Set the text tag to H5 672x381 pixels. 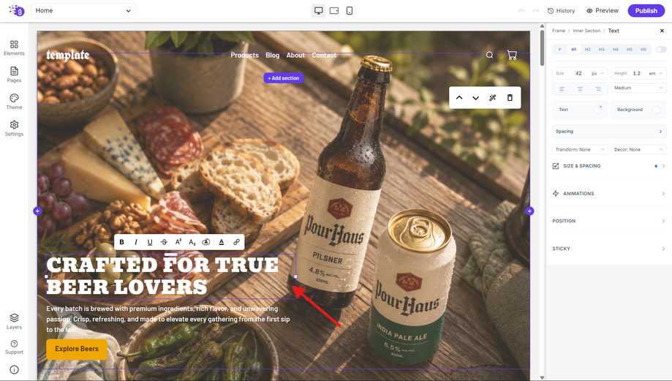coord(630,50)
